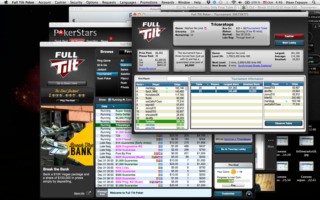
Task: Sort players by the Rank column header
Action: [140, 84]
